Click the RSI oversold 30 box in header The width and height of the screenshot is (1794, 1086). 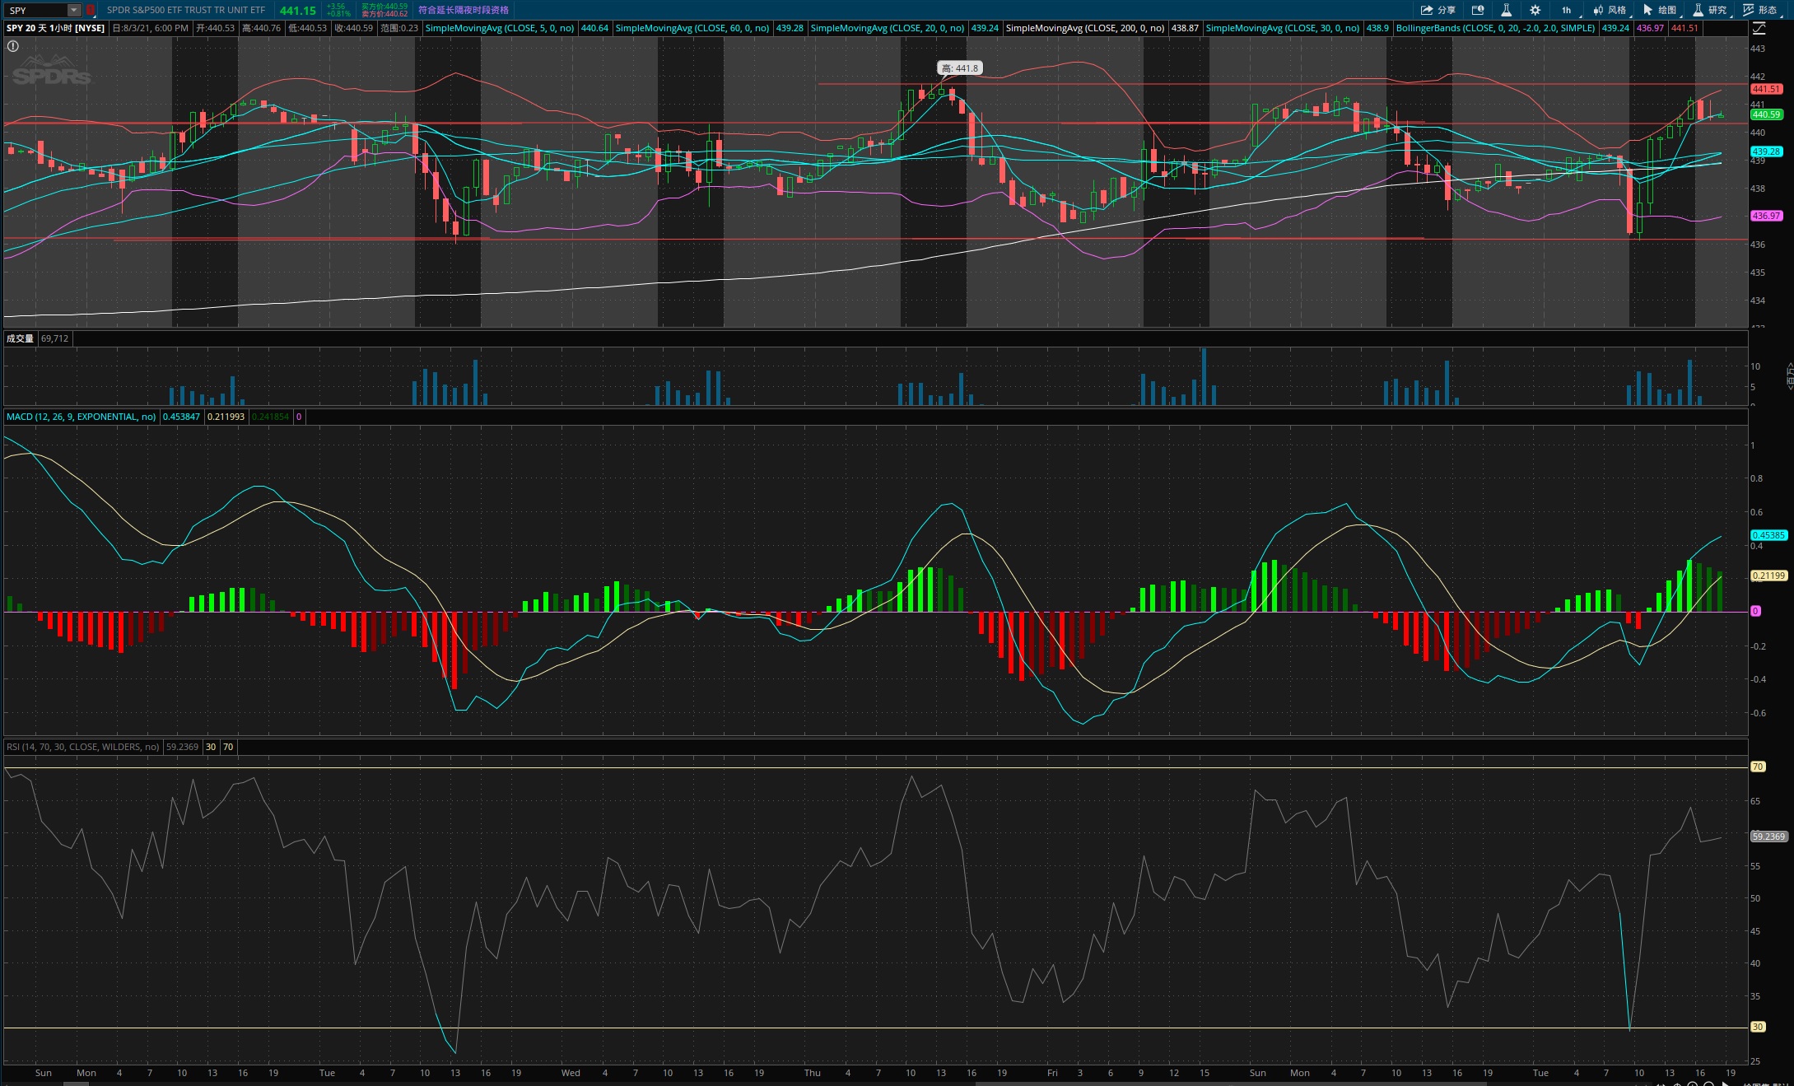coord(211,747)
